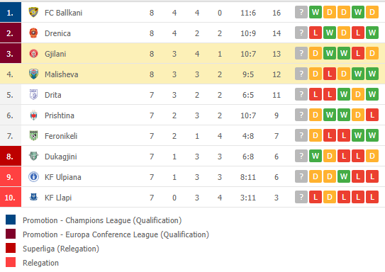Image resolution: width=385 pixels, height=272 pixels.
Task: Click KF Ulpiana's green W result badge
Action: coord(344,176)
